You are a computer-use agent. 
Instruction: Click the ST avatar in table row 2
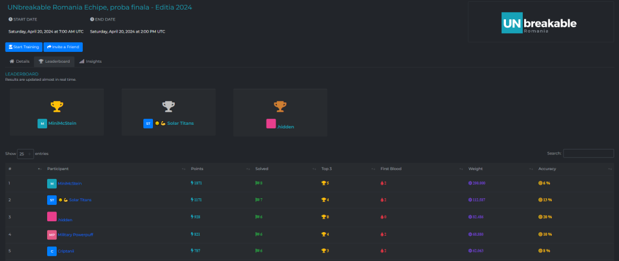coord(51,200)
